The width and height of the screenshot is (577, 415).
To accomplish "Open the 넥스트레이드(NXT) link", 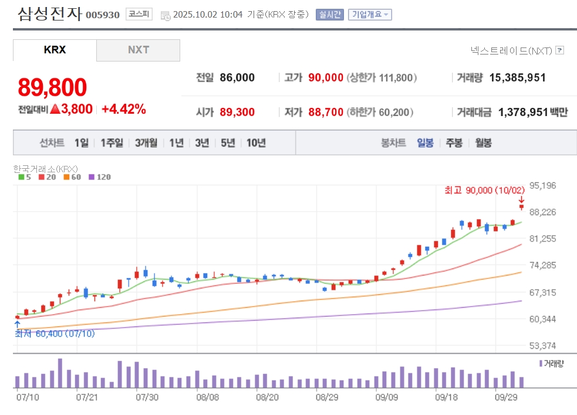I will tap(511, 51).
